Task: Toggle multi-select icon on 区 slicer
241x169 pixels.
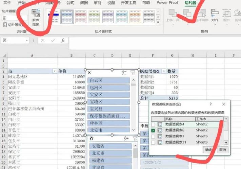Action: pos(124,72)
